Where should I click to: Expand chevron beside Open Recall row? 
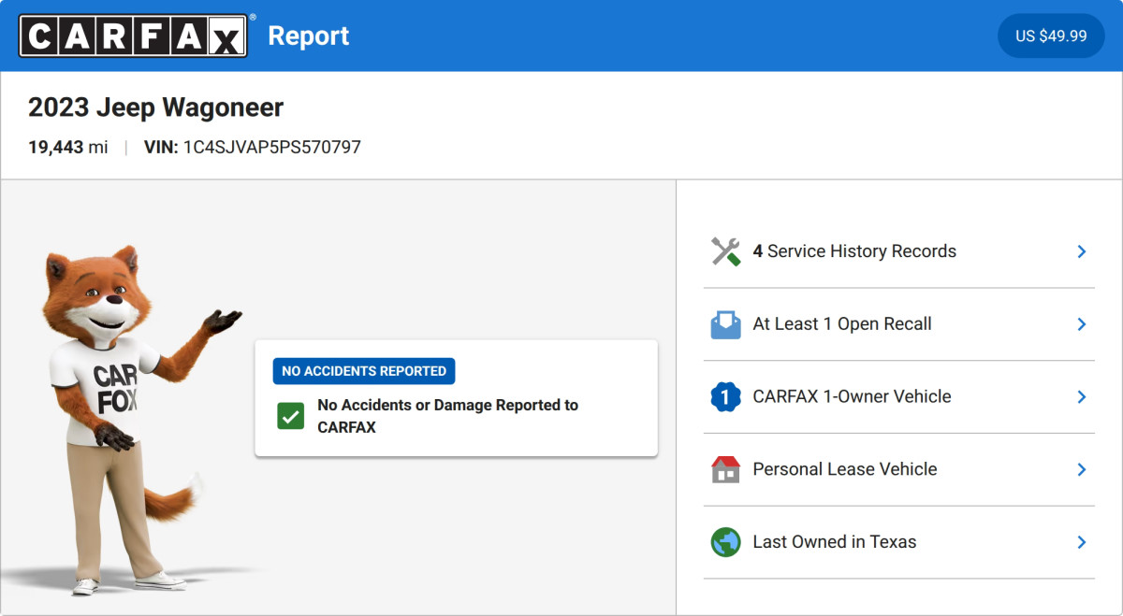pyautogui.click(x=1082, y=324)
